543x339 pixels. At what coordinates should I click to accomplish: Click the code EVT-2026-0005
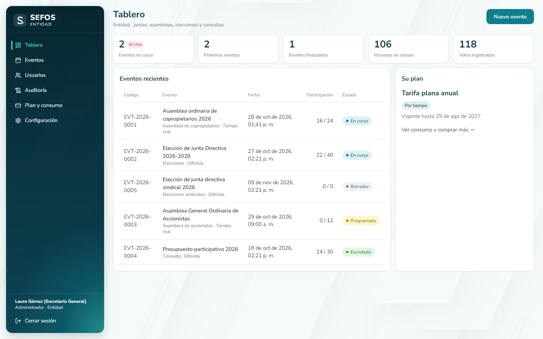137,186
